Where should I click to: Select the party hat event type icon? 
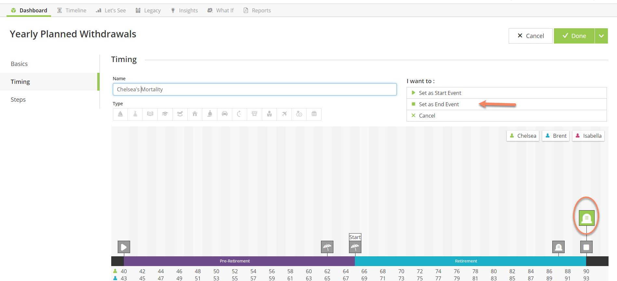tap(135, 114)
